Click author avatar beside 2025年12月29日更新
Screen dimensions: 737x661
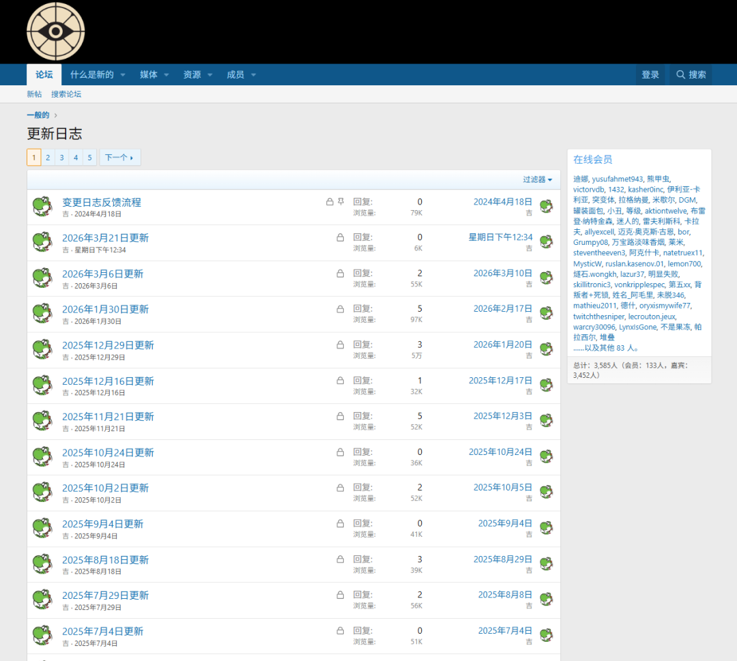(42, 349)
